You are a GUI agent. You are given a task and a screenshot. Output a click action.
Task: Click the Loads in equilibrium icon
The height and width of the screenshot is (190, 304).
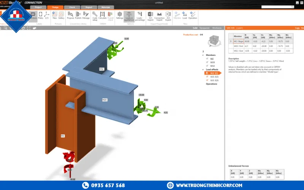point(129,15)
